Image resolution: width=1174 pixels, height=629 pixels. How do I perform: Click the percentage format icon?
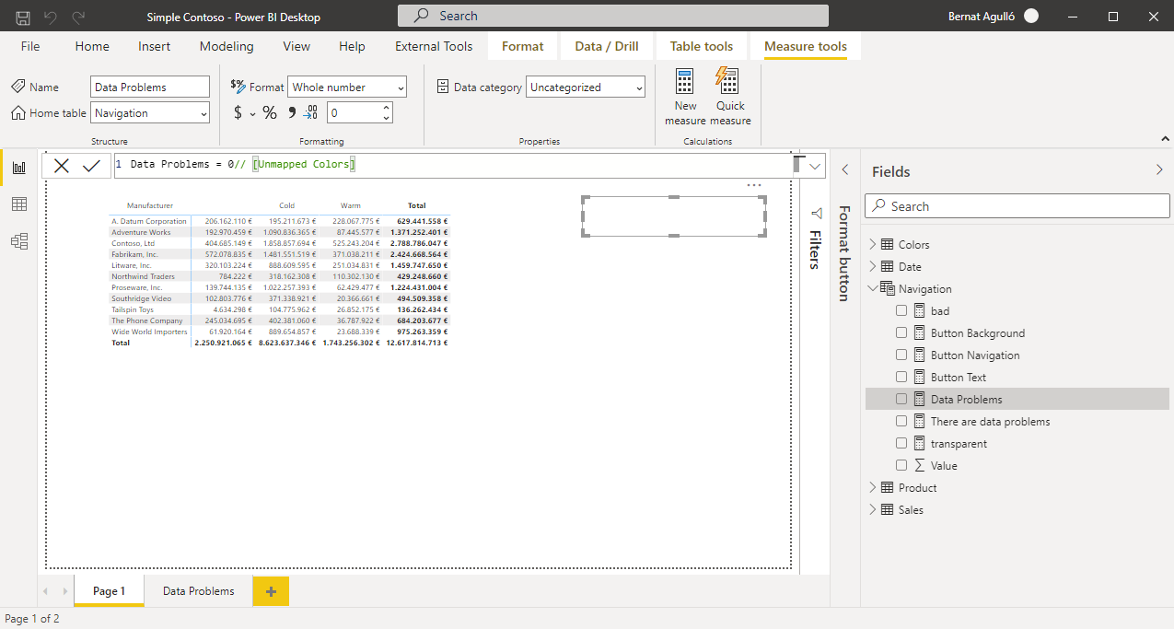pyautogui.click(x=270, y=112)
